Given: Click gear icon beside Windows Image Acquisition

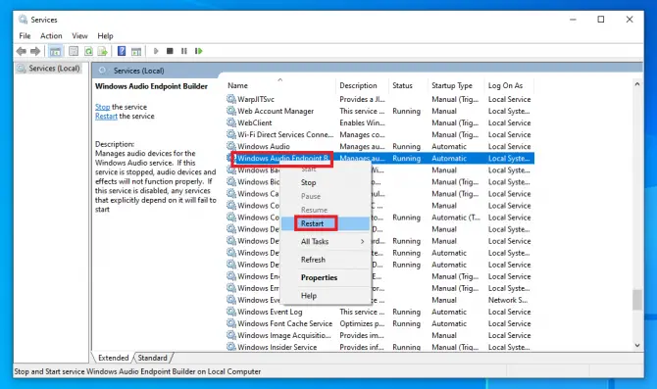Looking at the screenshot, I should tap(230, 335).
